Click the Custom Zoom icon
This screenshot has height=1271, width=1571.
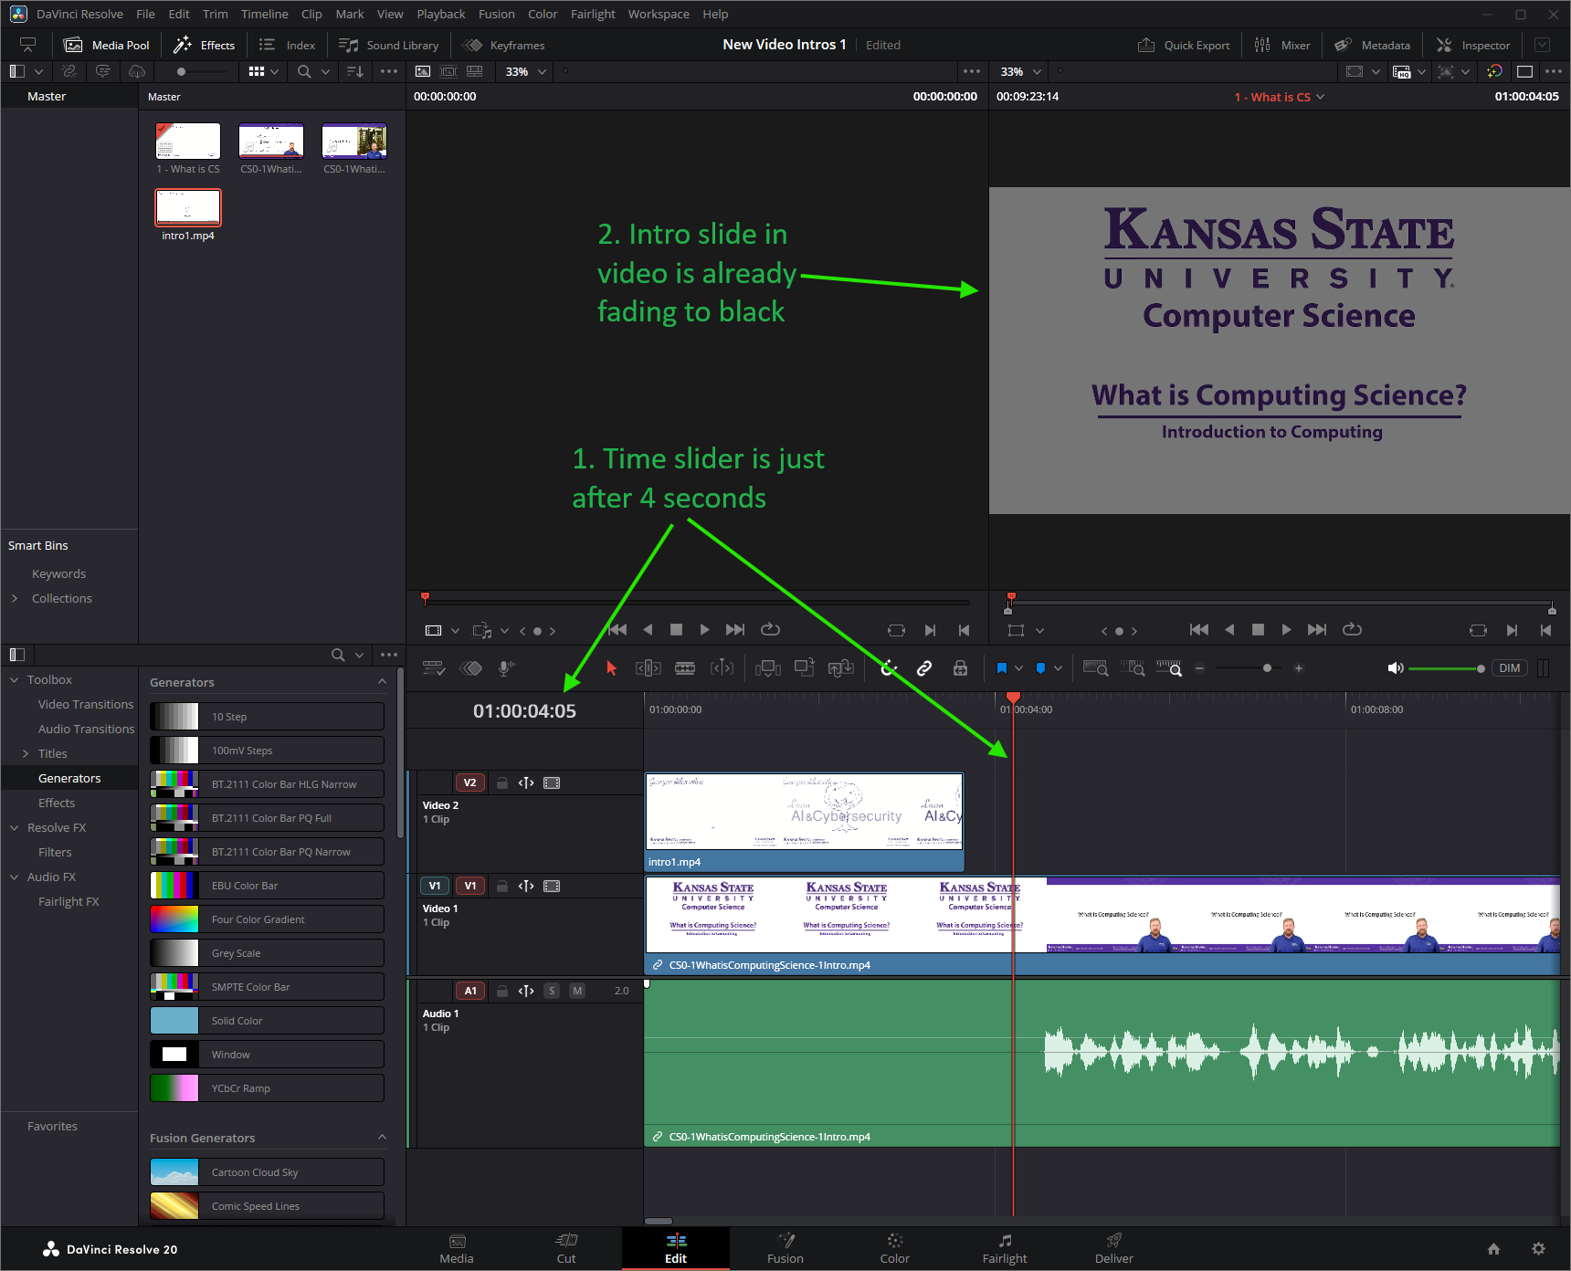coord(1169,668)
